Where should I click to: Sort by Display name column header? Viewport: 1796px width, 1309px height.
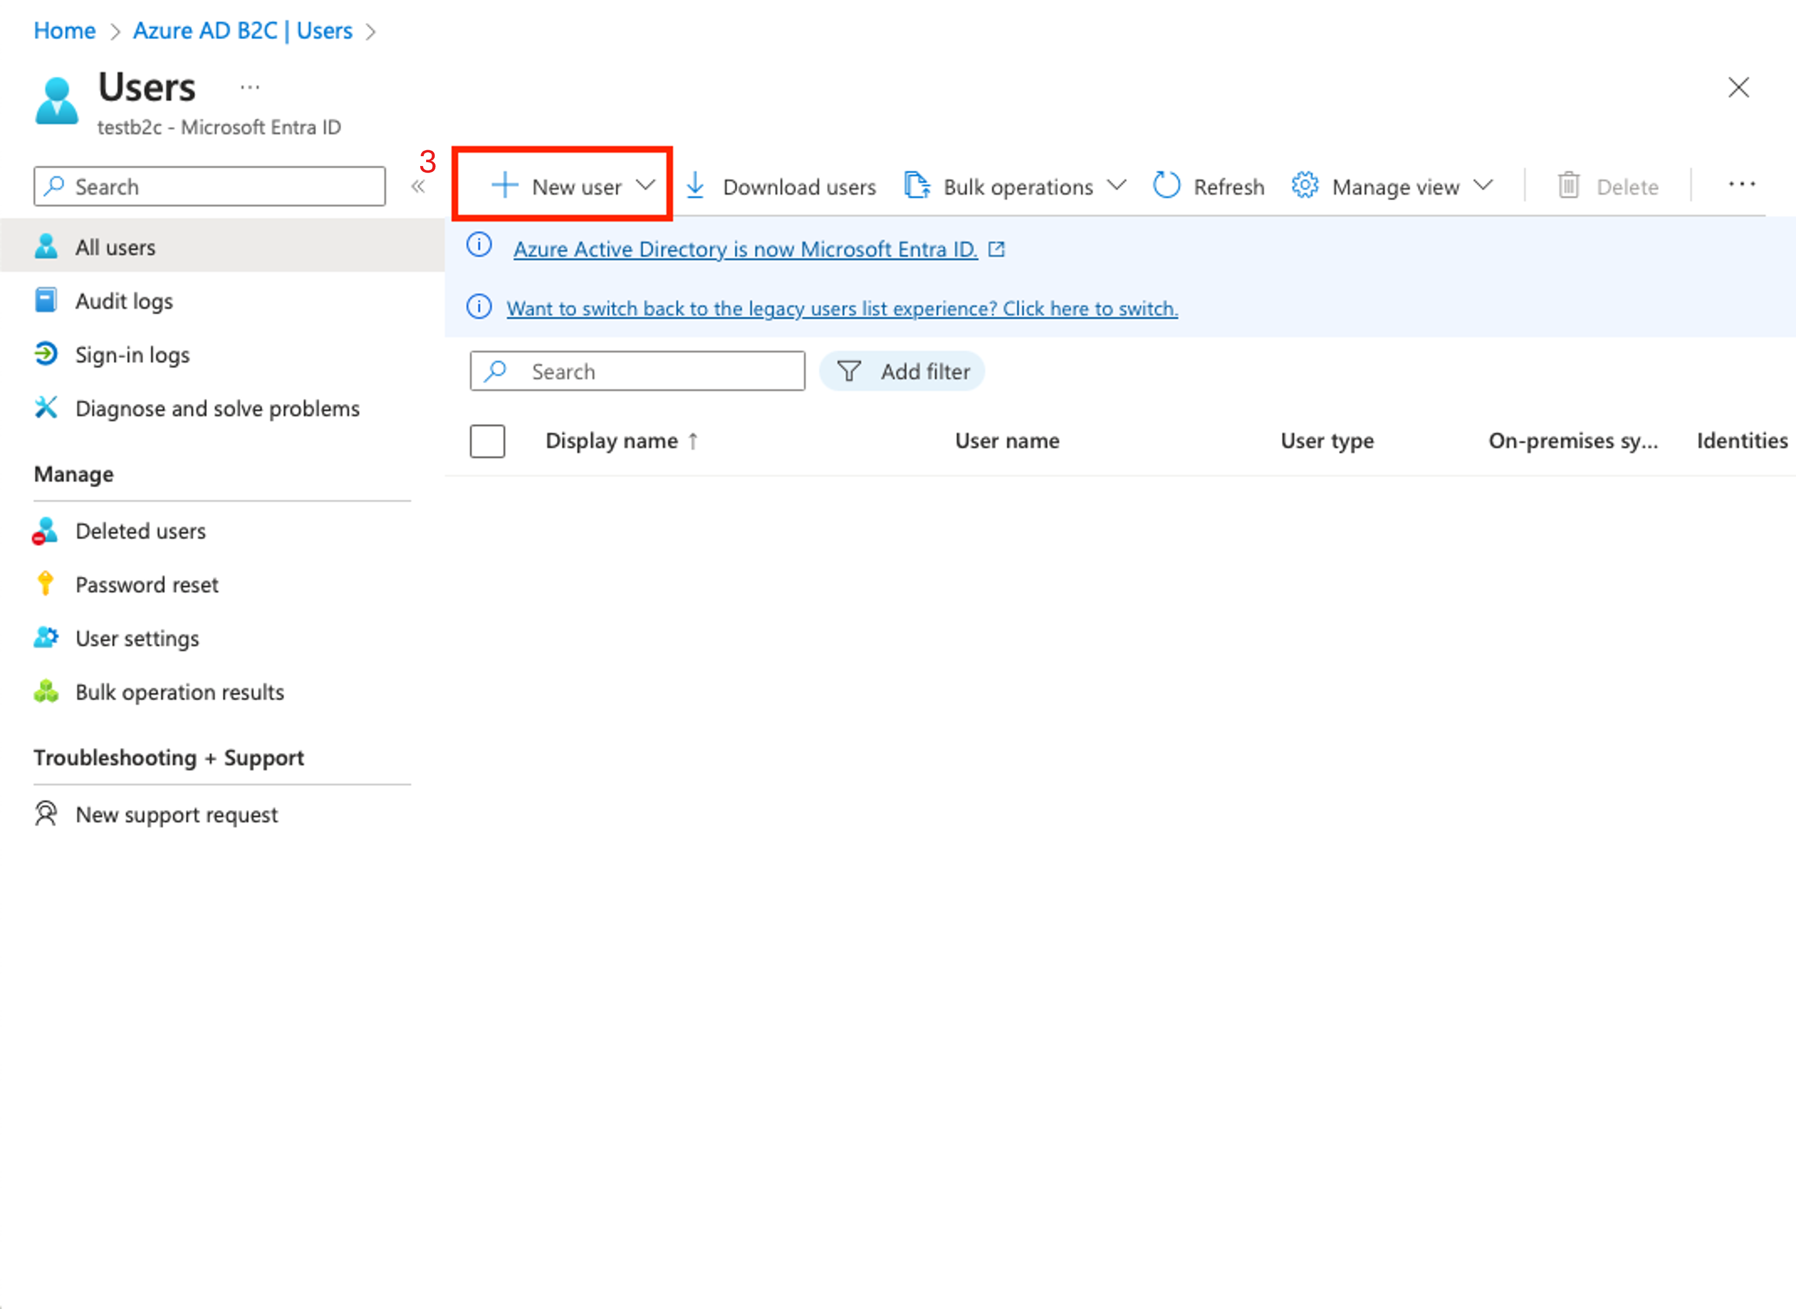coord(611,440)
